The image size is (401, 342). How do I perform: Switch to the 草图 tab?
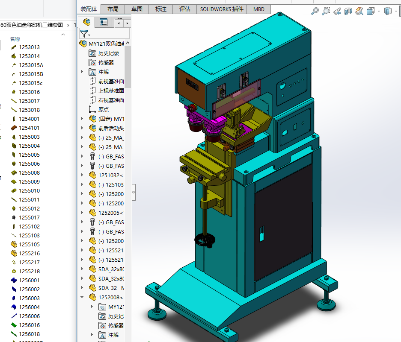(x=137, y=9)
